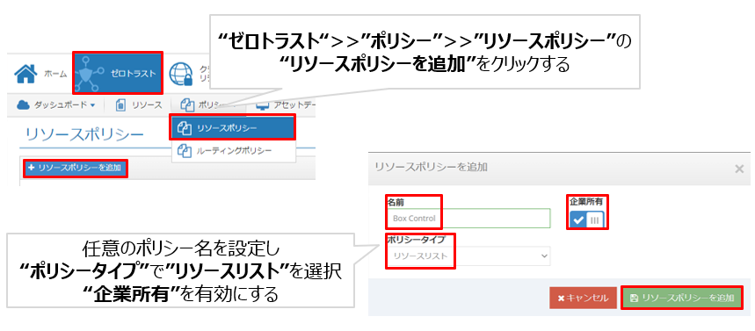Select ルーティングポリシー from the dropdown menu
The width and height of the screenshot is (755, 331).
pos(233,151)
